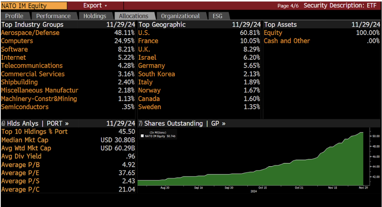This screenshot has height=207, width=382.
Task: Toggle NATO IM Equity legend checkbox
Action: 142,136
